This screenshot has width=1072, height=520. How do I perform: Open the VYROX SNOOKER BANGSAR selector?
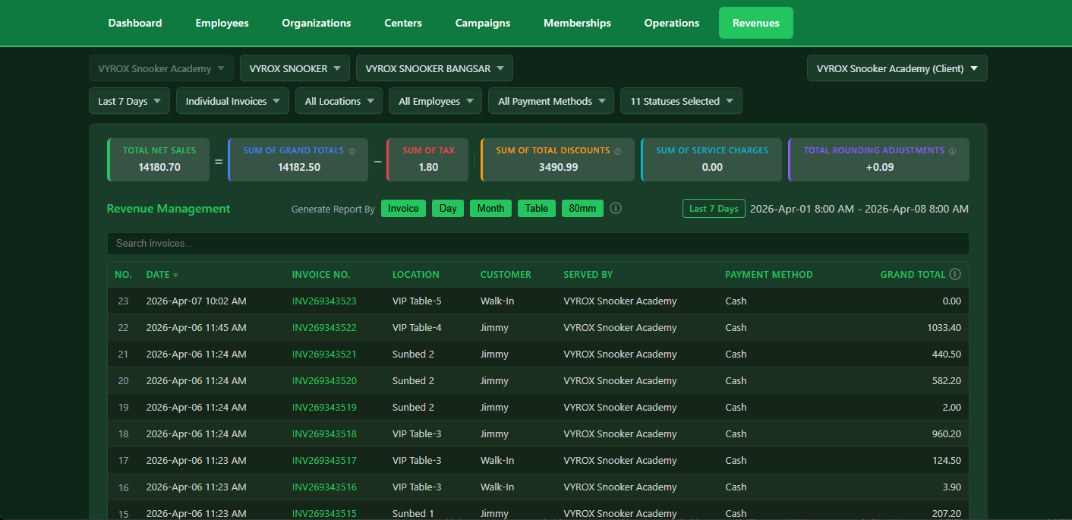[x=434, y=68]
